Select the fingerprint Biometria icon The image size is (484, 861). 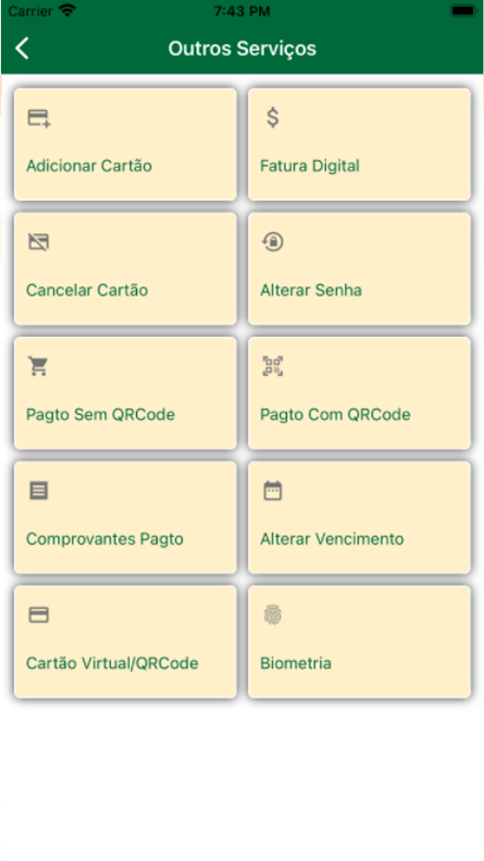point(272,615)
